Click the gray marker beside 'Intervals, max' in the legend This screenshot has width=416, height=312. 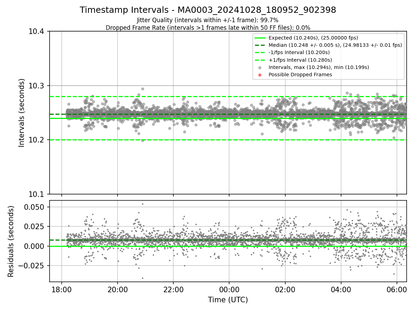(x=260, y=67)
